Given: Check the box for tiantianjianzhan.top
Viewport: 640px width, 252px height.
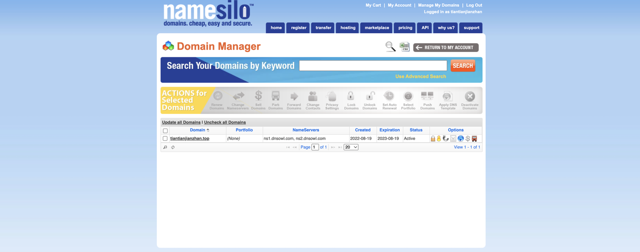Looking at the screenshot, I should [x=165, y=139].
